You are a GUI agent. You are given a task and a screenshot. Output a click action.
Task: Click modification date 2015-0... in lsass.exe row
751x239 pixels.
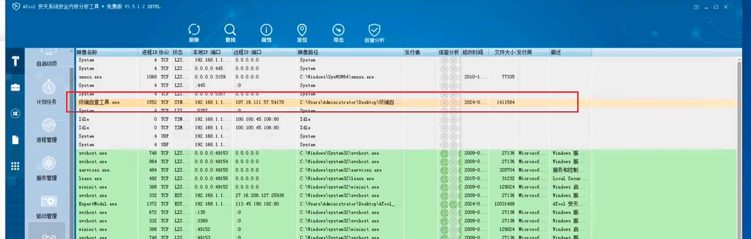(x=475, y=179)
